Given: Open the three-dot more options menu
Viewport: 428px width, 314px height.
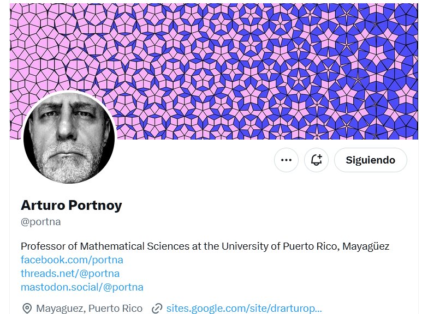Looking at the screenshot, I should (x=286, y=160).
